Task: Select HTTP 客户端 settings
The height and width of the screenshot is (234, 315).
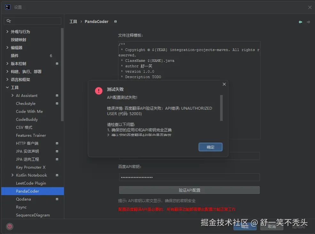Action: [x=27, y=143]
